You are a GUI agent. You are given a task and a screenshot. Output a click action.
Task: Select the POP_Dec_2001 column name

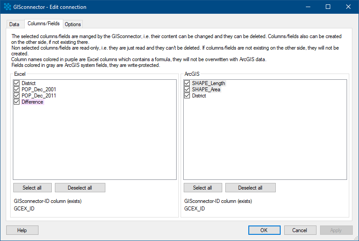[39, 89]
